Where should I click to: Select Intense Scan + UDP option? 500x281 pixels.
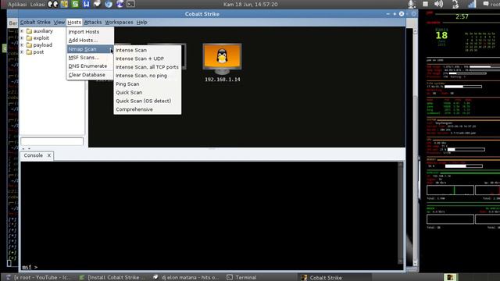point(148,59)
